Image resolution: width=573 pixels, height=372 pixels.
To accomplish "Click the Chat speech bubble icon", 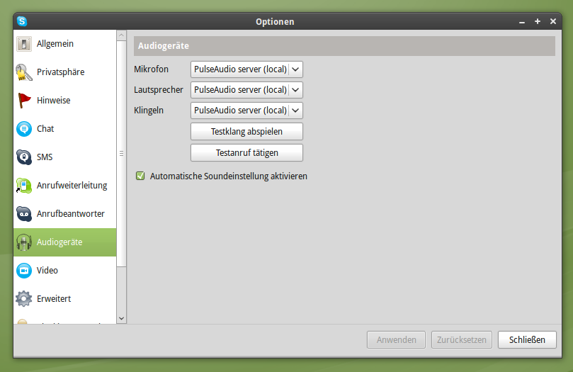I will pos(24,129).
